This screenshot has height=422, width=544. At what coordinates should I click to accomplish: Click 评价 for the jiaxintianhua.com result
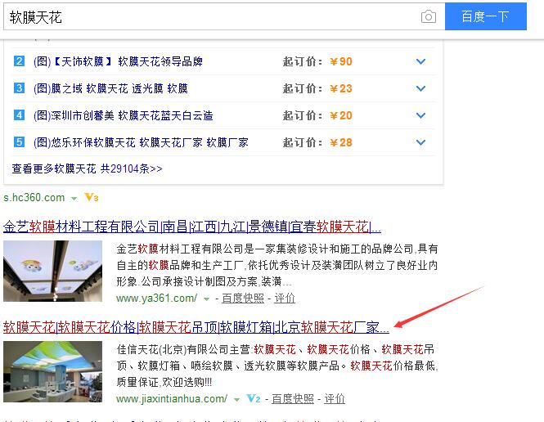[335, 399]
